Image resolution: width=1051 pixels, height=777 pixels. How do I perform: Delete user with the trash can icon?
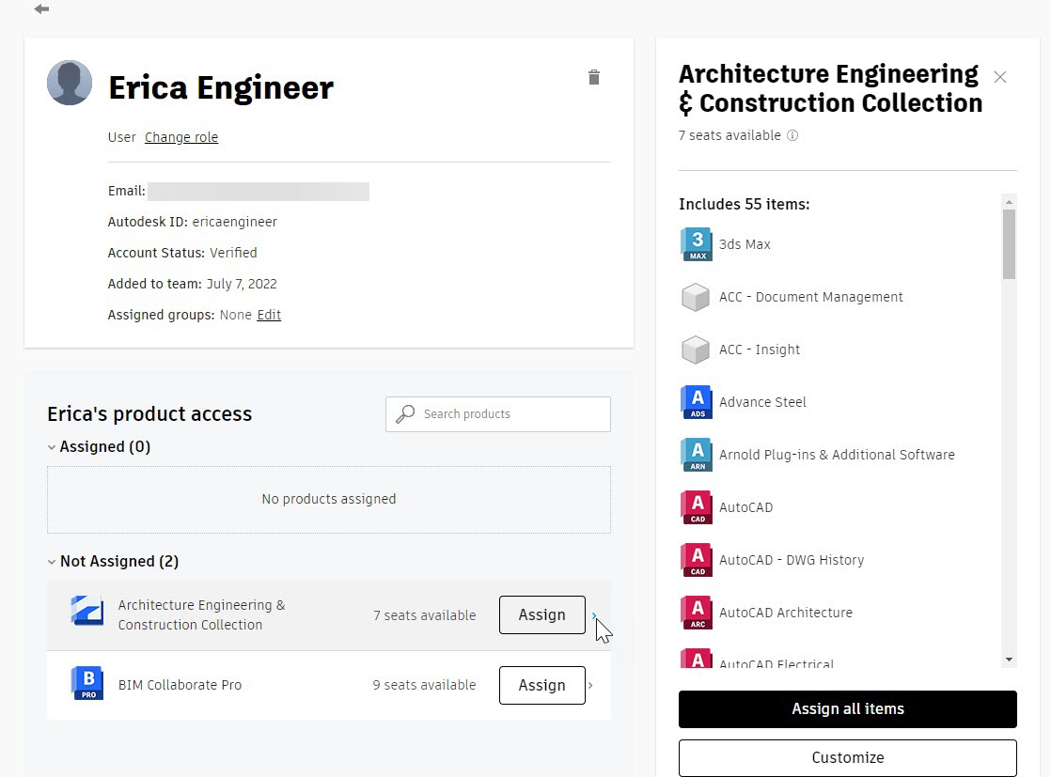point(594,77)
